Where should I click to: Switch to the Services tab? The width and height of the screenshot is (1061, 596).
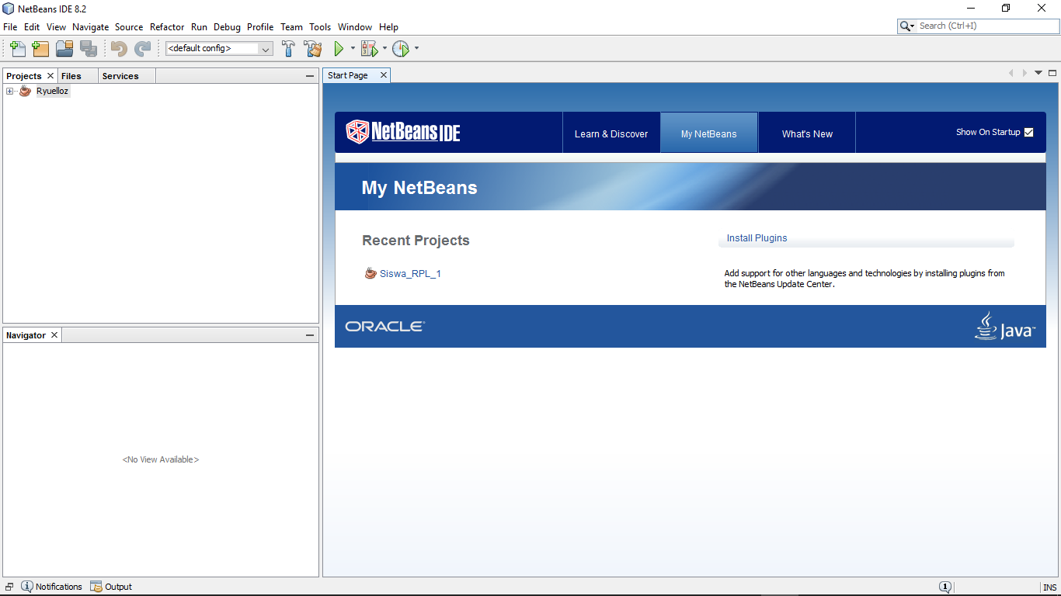(x=120, y=75)
